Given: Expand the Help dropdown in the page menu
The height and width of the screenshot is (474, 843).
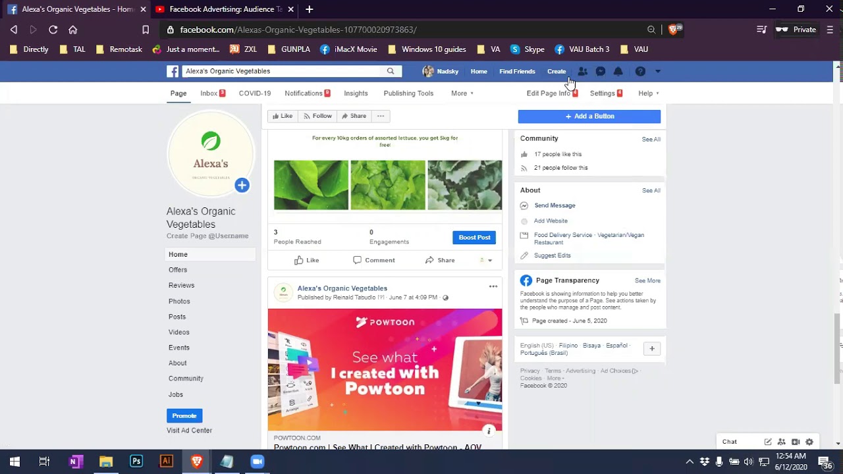Looking at the screenshot, I should [x=649, y=93].
